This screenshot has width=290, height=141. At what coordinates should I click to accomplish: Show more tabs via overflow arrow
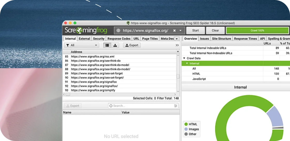coord(177,39)
